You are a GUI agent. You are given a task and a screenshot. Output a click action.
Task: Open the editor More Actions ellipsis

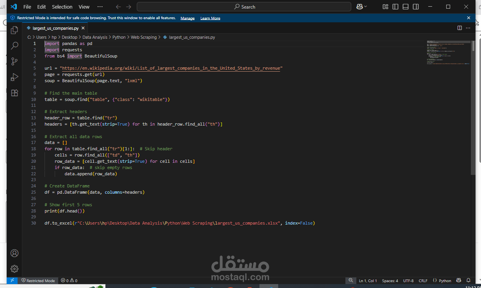468,28
